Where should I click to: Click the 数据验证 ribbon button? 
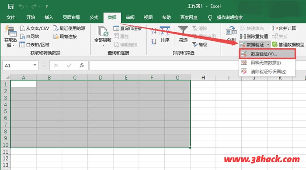point(252,45)
